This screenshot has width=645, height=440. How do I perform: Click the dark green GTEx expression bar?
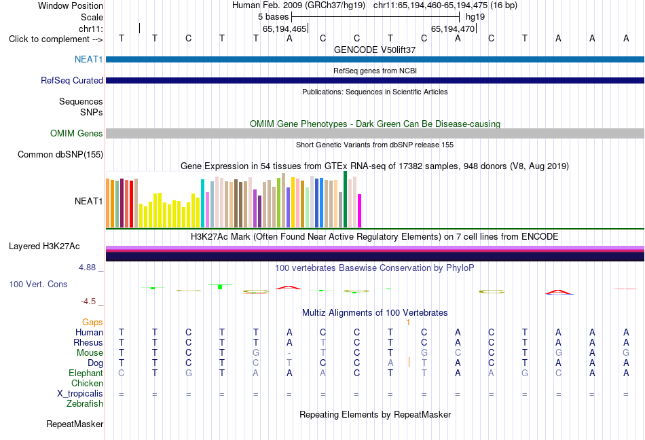[345, 200]
